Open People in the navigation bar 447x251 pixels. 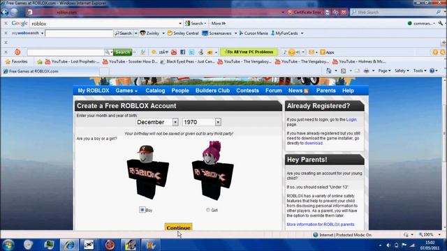pos(180,91)
